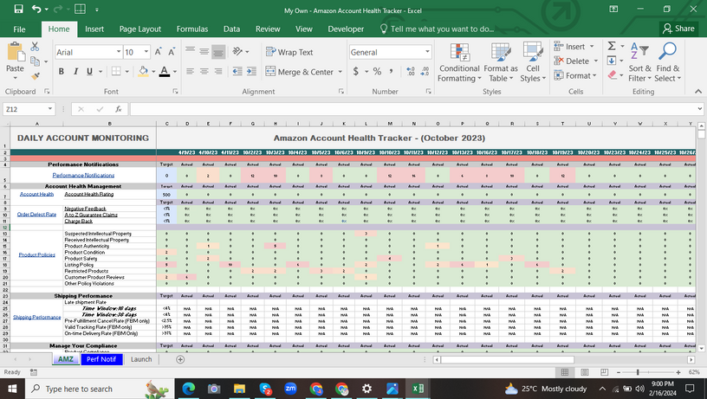Viewport: 707px width, 399px height.
Task: Expand the fill color dropdown arrow
Action: (153, 72)
